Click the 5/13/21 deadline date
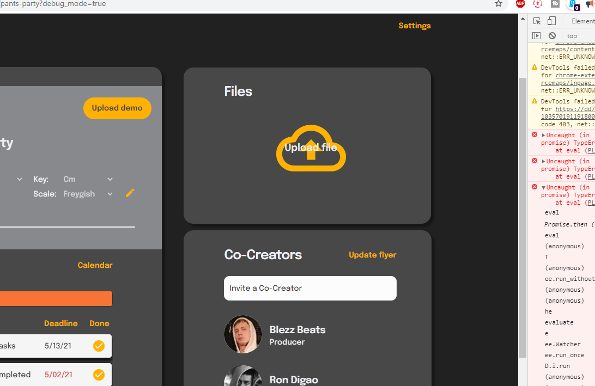This screenshot has width=595, height=386. [x=58, y=346]
